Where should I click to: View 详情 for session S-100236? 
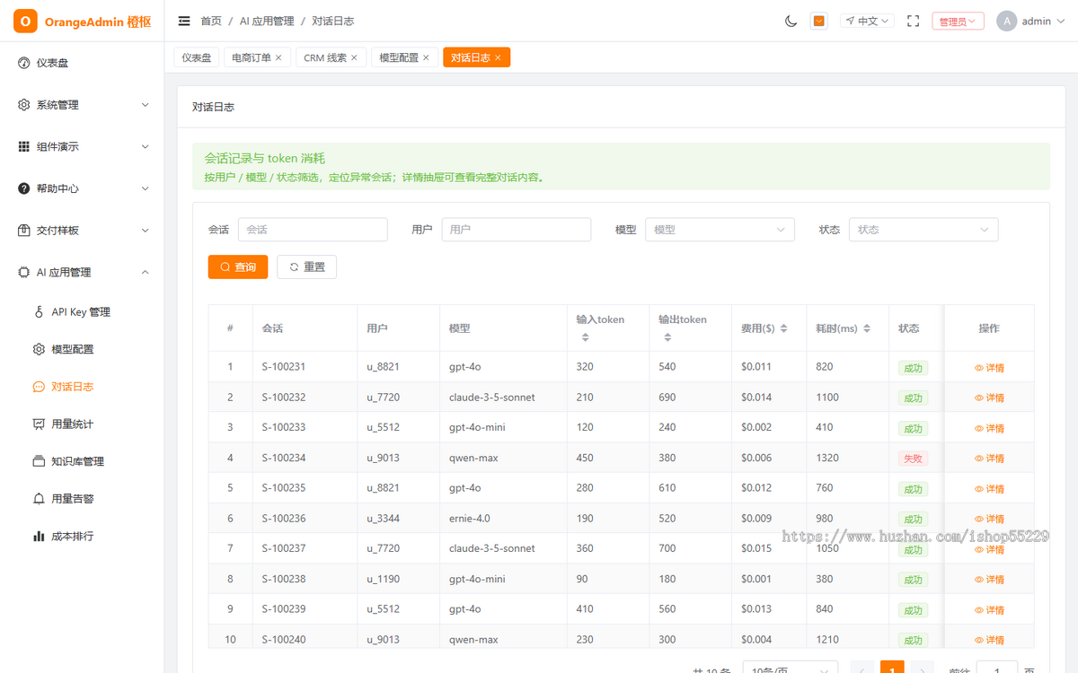coord(989,519)
